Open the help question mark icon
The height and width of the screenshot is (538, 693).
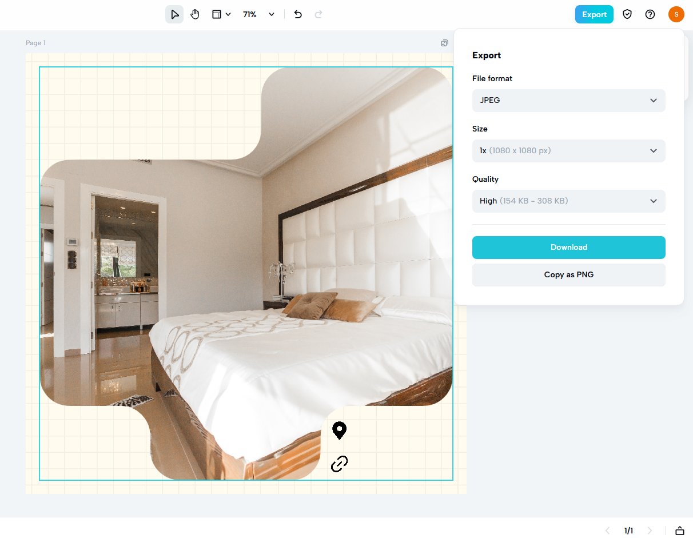(x=650, y=14)
